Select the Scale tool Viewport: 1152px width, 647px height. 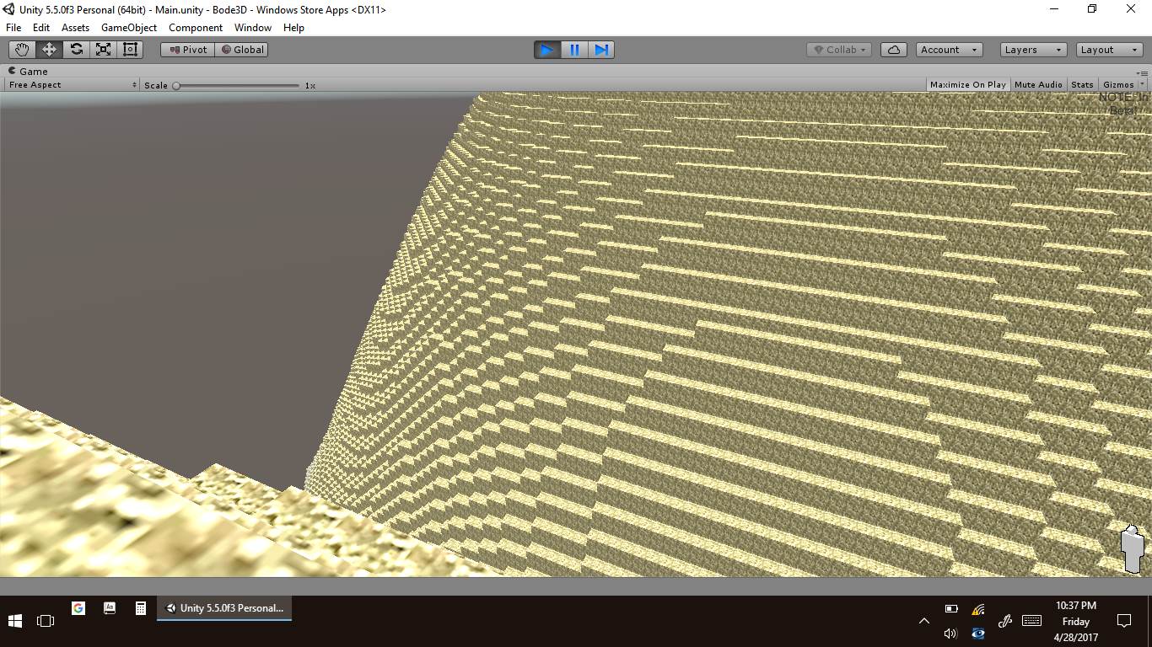click(x=103, y=50)
